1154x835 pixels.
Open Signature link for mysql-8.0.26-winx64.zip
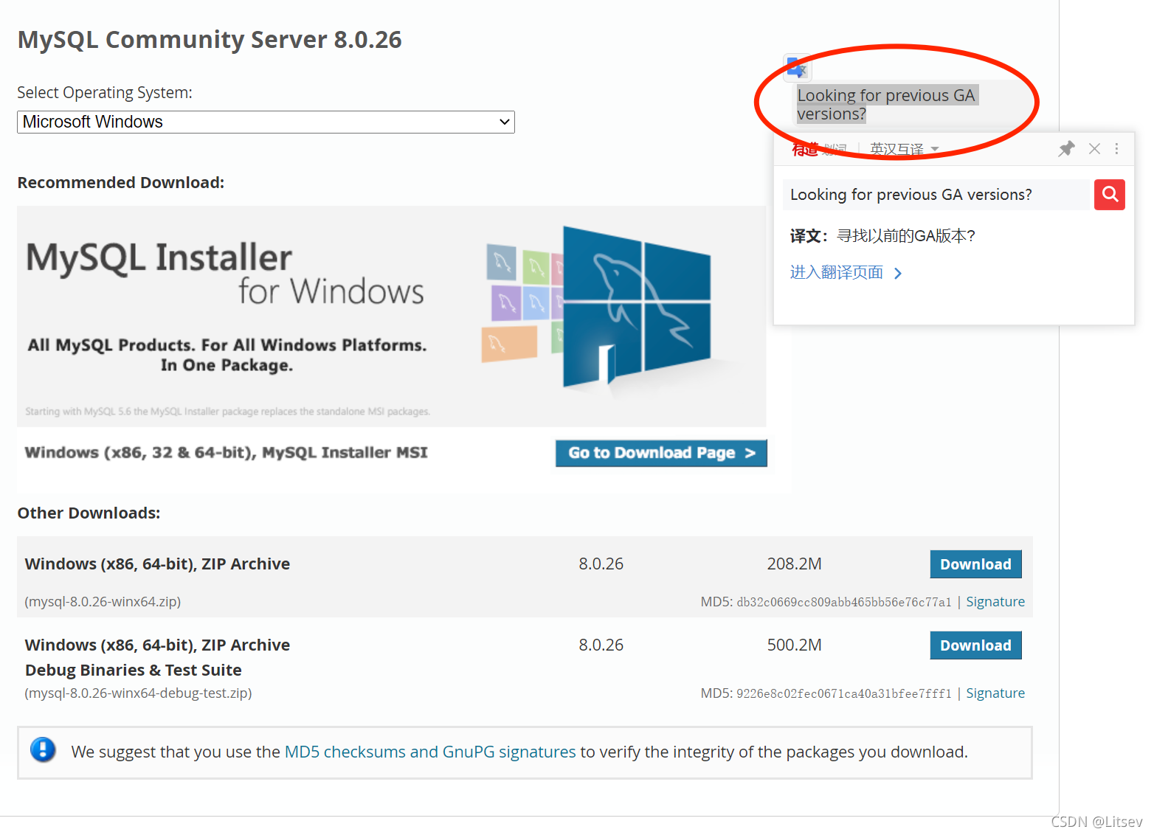tap(995, 602)
